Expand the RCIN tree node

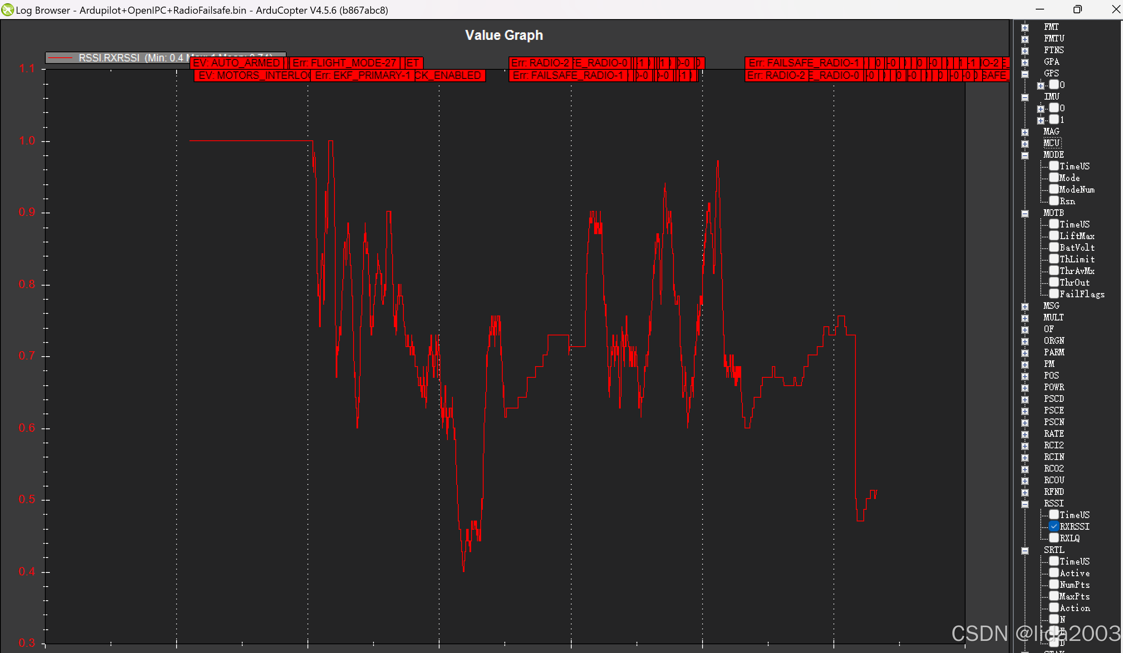(x=1025, y=457)
